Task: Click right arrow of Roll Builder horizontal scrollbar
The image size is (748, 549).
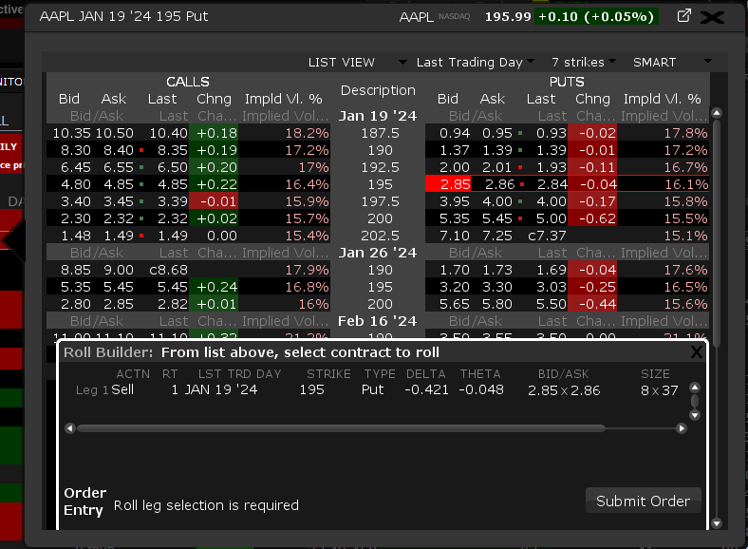Action: coord(682,428)
